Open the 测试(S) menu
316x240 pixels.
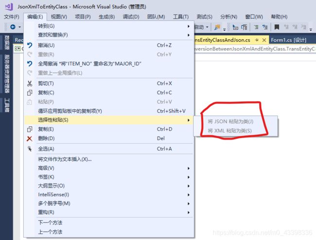click(x=204, y=17)
